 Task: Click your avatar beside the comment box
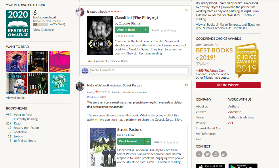click(x=85, y=71)
